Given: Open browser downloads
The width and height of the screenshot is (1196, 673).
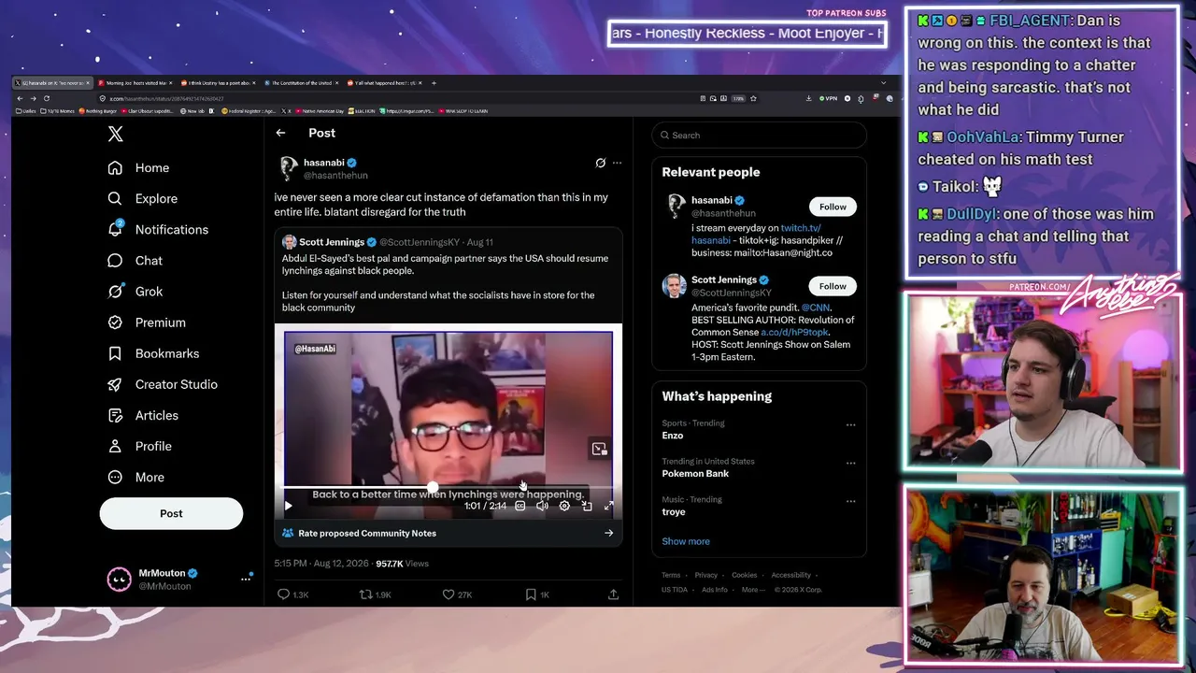Looking at the screenshot, I should (808, 98).
